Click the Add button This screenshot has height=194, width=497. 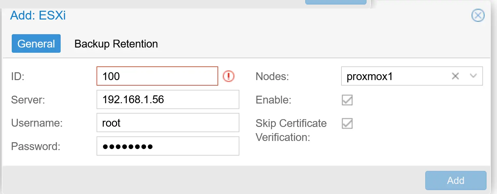tap(456, 180)
